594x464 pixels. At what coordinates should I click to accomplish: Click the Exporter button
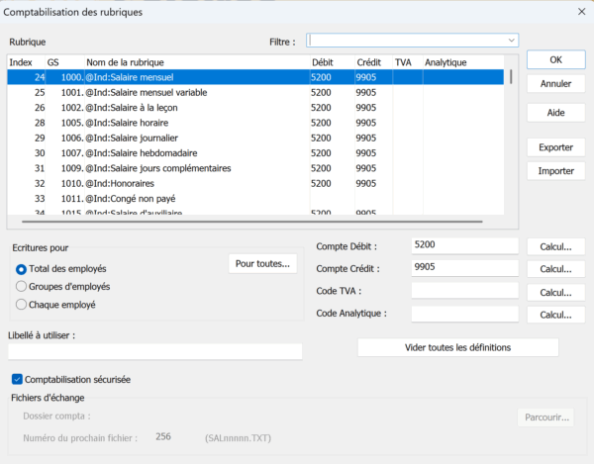[x=555, y=147]
